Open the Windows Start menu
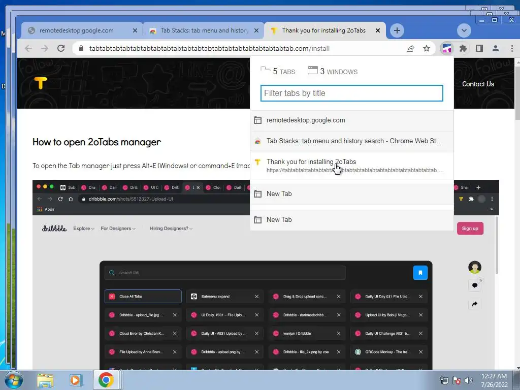 14,380
